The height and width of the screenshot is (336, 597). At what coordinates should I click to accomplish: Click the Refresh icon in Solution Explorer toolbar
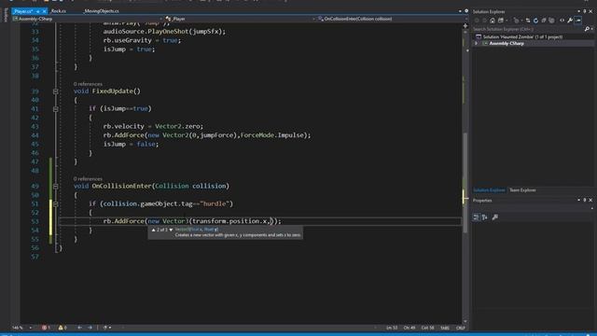535,21
